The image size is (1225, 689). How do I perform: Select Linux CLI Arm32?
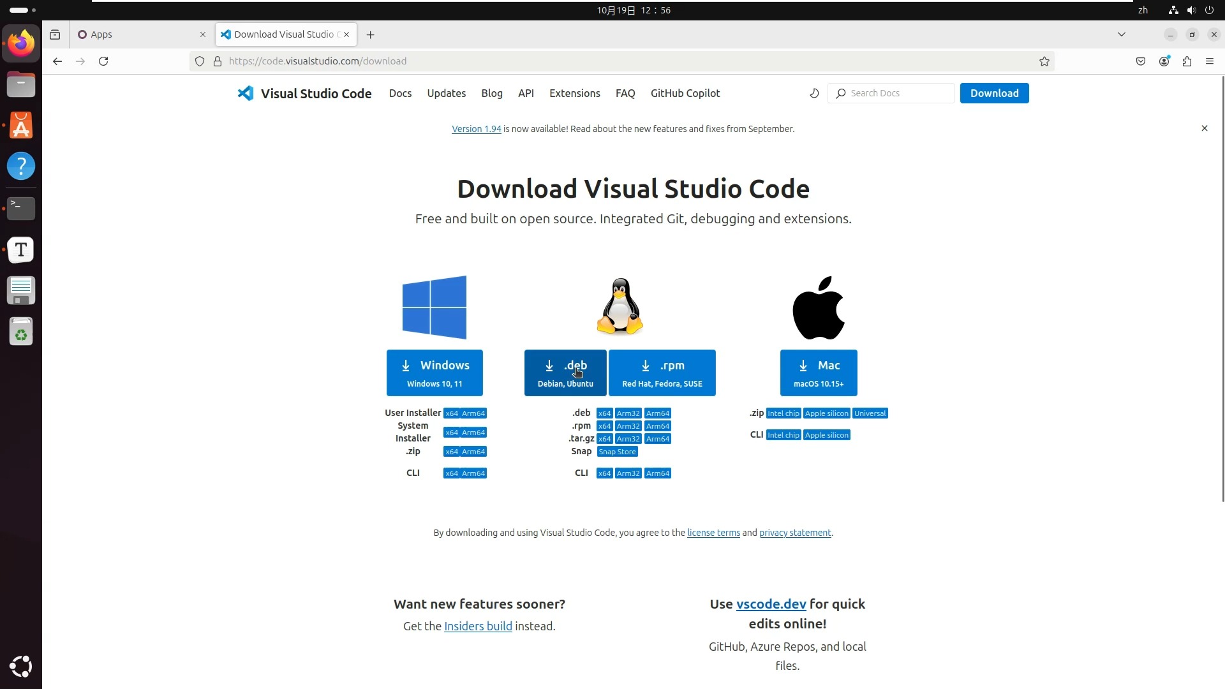[628, 473]
